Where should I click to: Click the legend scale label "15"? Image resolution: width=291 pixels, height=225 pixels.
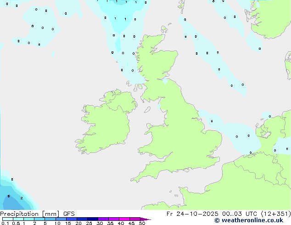(68, 223)
